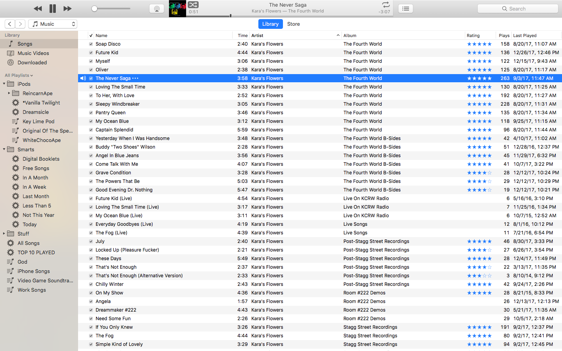Viewport: 562px width, 351px height.
Task: Sort by the Artist column header
Action: [x=295, y=35]
